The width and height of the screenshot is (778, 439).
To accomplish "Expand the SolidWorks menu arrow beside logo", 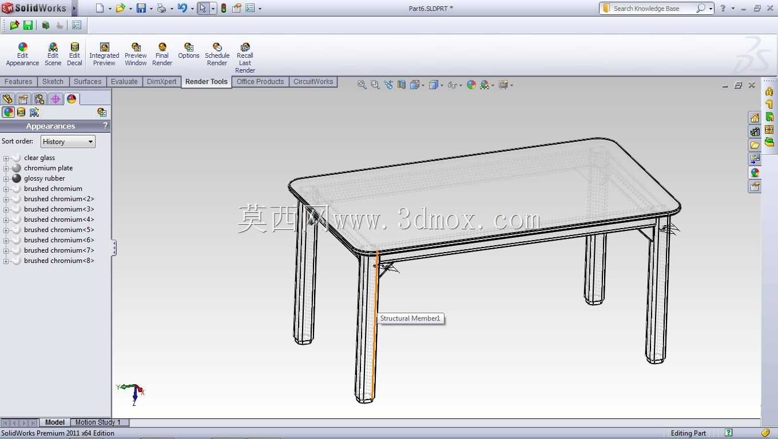I will click(74, 9).
